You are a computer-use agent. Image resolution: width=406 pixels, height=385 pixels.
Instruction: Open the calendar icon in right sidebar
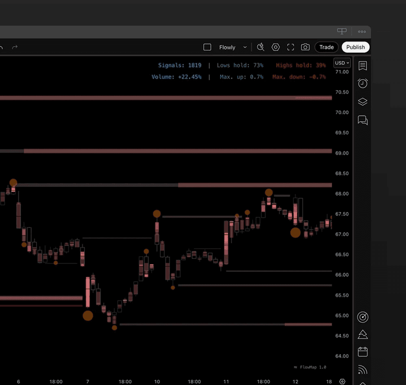click(362, 352)
